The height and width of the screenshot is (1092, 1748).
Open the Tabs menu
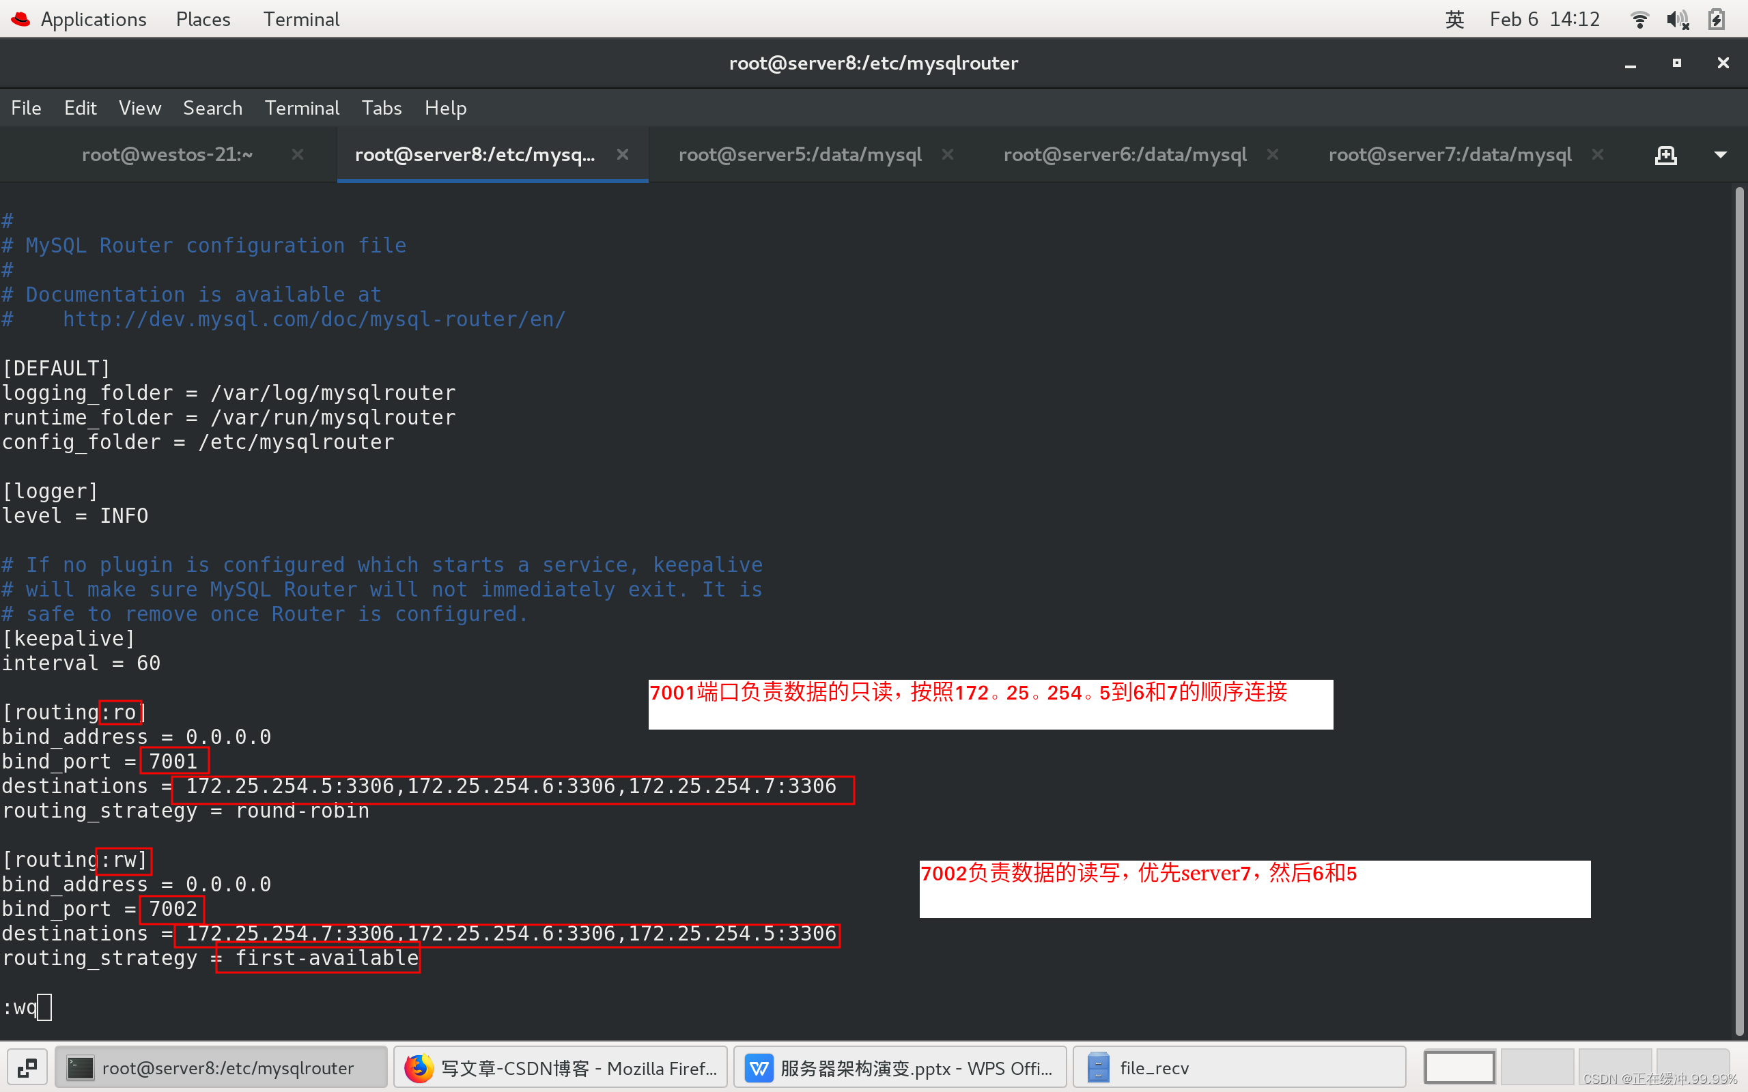click(x=382, y=109)
